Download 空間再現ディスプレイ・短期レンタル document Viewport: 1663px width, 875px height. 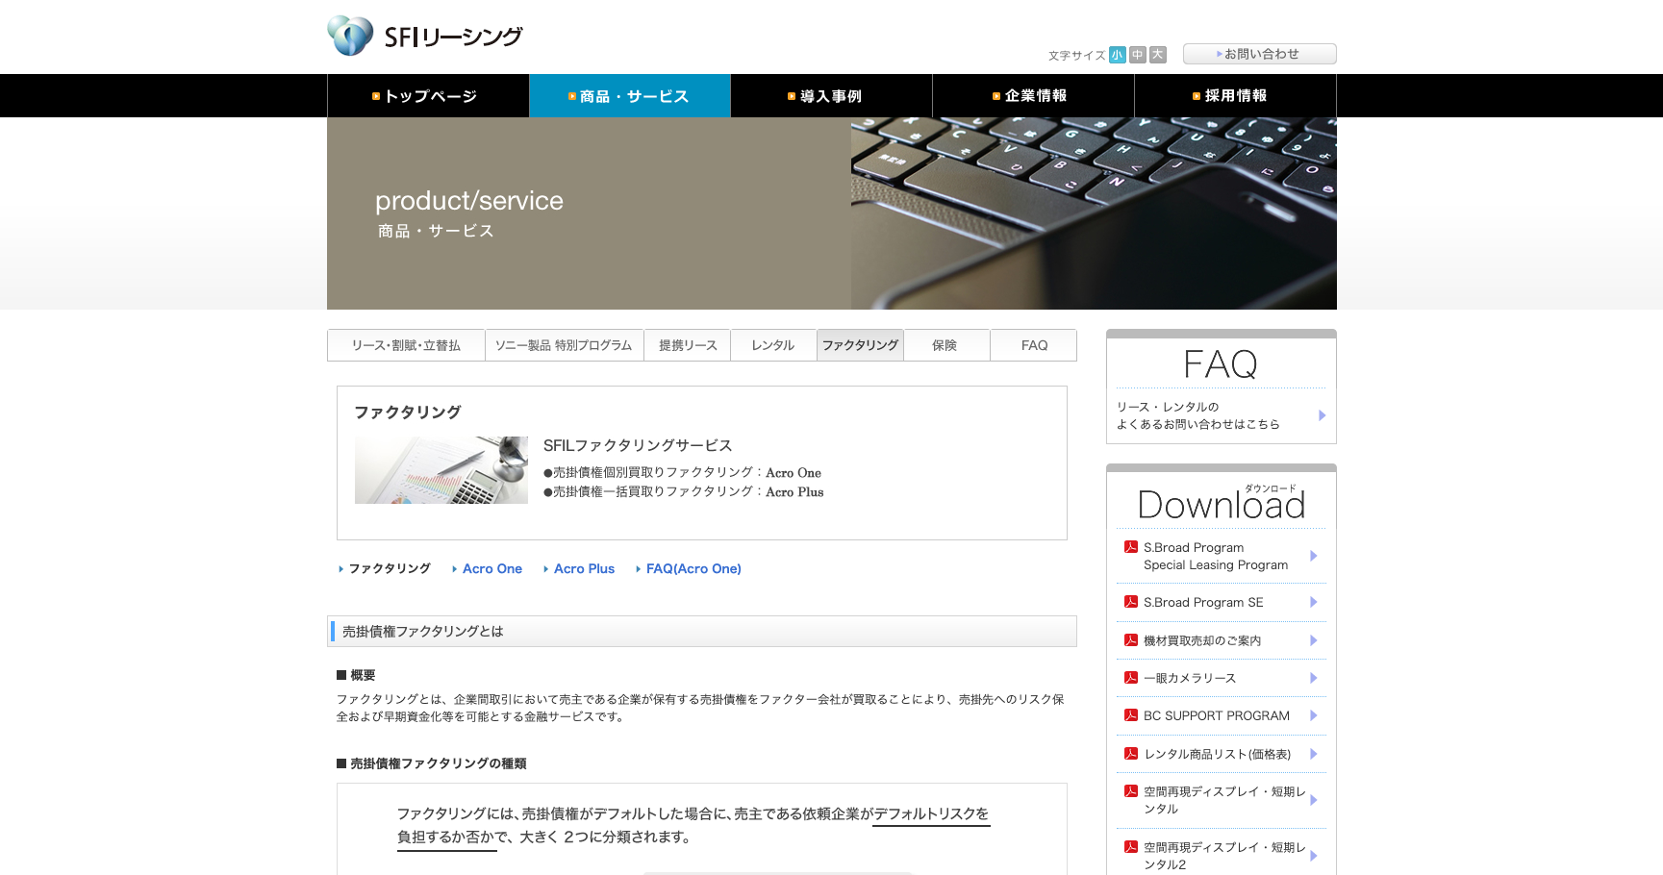pyautogui.click(x=1224, y=800)
